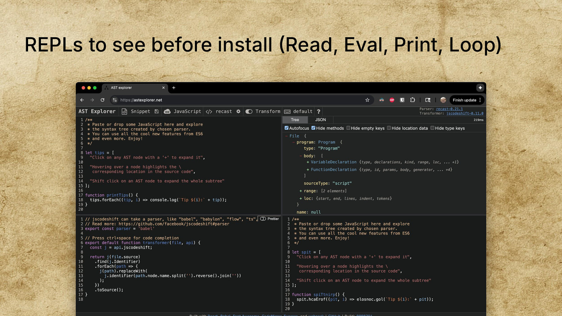
Task: Switch to the JSON tab
Action: tap(320, 120)
